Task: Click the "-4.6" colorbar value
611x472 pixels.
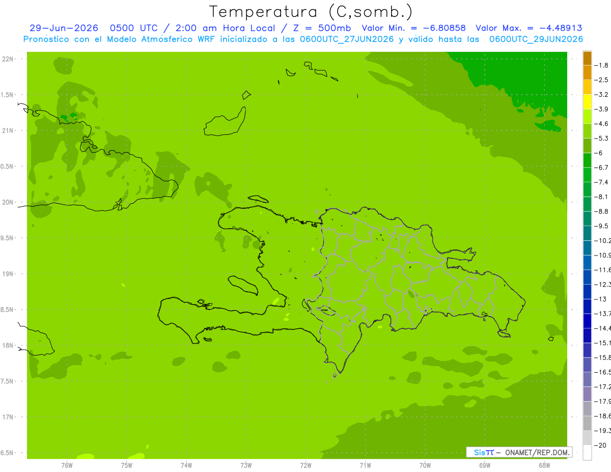Action: click(x=602, y=124)
